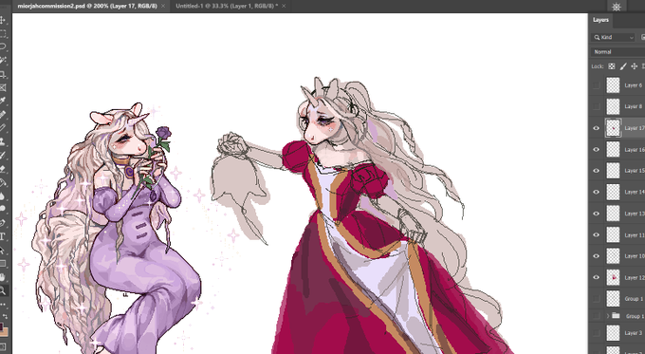Hide Layer 13 using its eye icon
This screenshot has height=354, width=645.
click(x=596, y=214)
